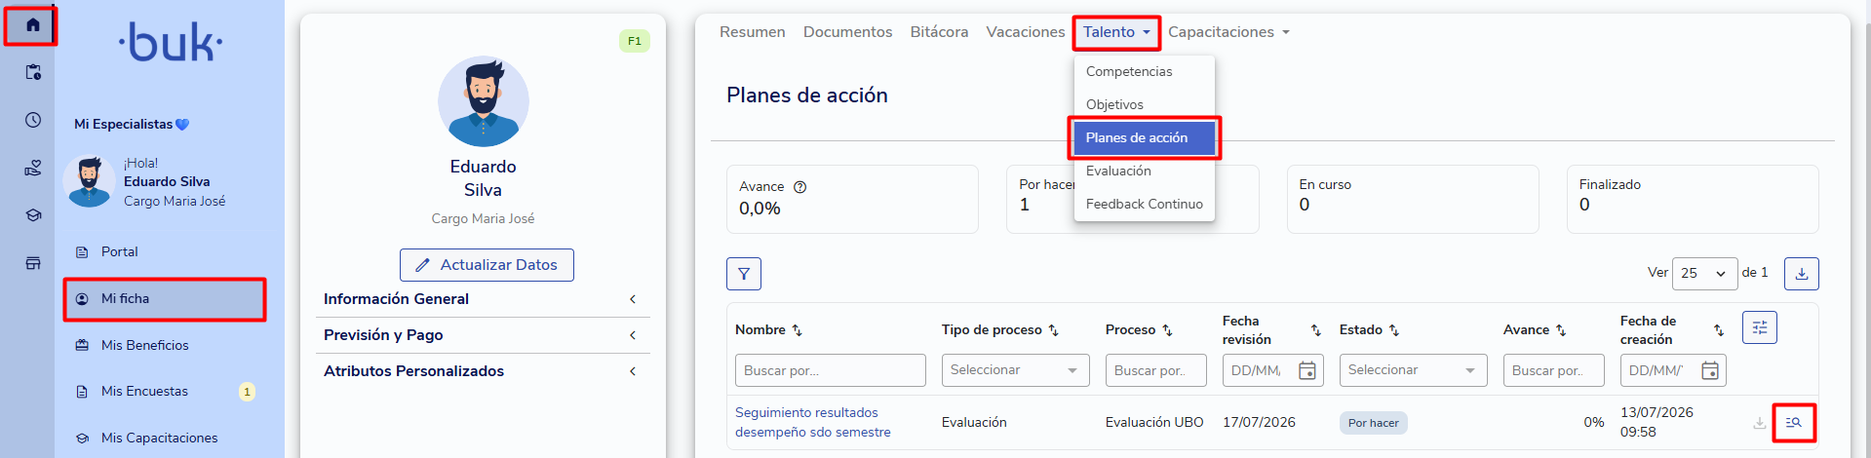Download the table with export icon
Image resolution: width=1871 pixels, height=458 pixels.
1802,274
